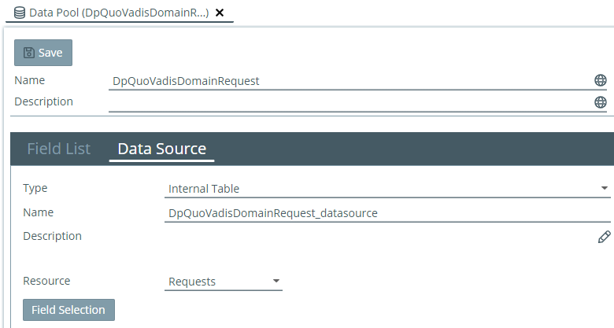The image size is (614, 328).
Task: Click the floppy disk save icon
Action: click(29, 53)
